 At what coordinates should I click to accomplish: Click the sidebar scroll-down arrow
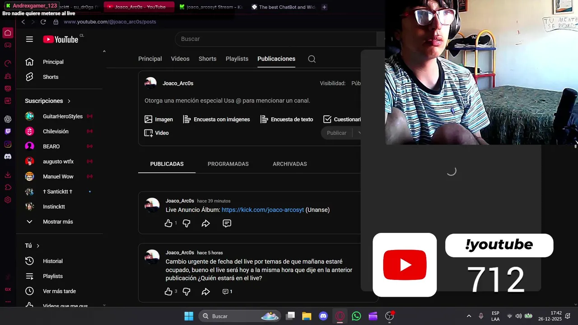104,305
